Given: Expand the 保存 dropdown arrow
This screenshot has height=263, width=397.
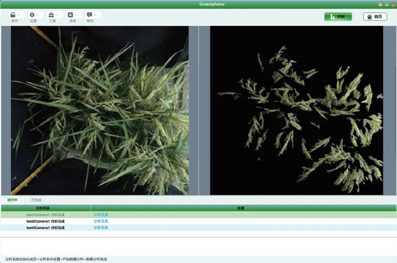Looking at the screenshot, I should 19,15.
